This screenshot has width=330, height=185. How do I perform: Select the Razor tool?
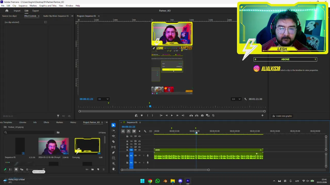(113, 142)
